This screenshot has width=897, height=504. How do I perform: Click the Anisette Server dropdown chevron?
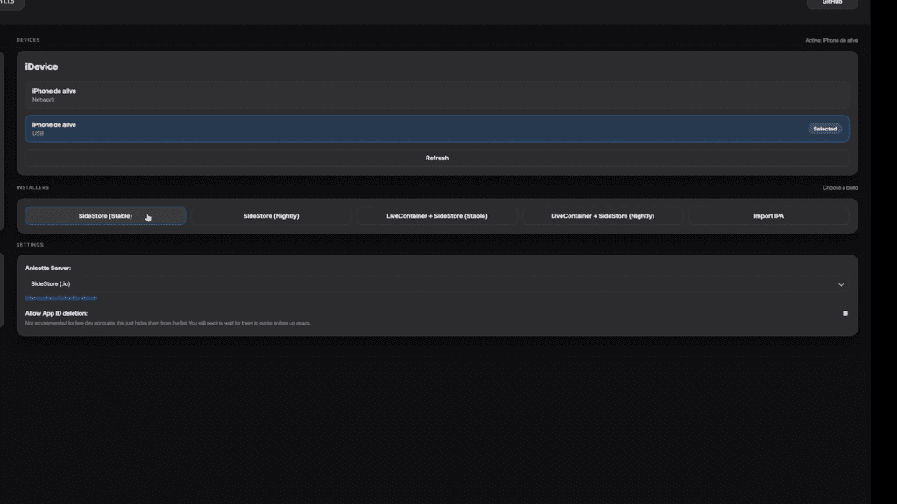(x=841, y=284)
